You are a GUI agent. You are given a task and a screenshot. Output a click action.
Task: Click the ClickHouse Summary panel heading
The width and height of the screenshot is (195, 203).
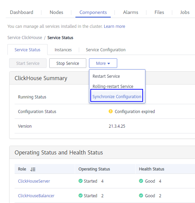pyautogui.click(x=41, y=78)
